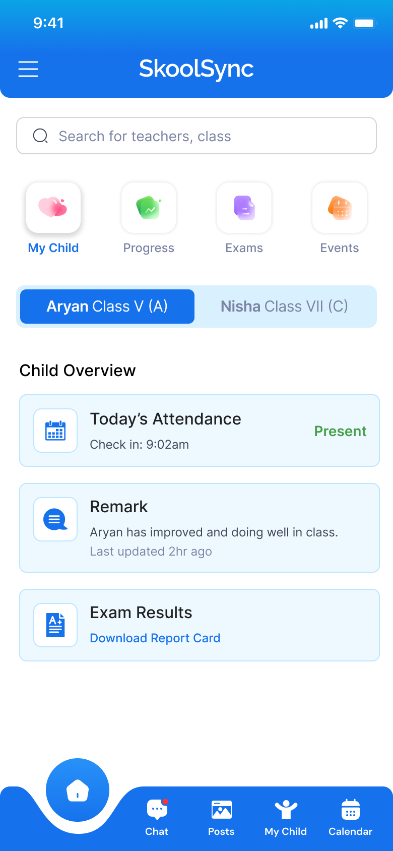The image size is (393, 851).
Task: Open My Child in bottom navigation
Action: (286, 817)
